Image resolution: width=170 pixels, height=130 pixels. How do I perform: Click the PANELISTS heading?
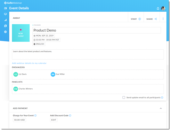(17, 82)
